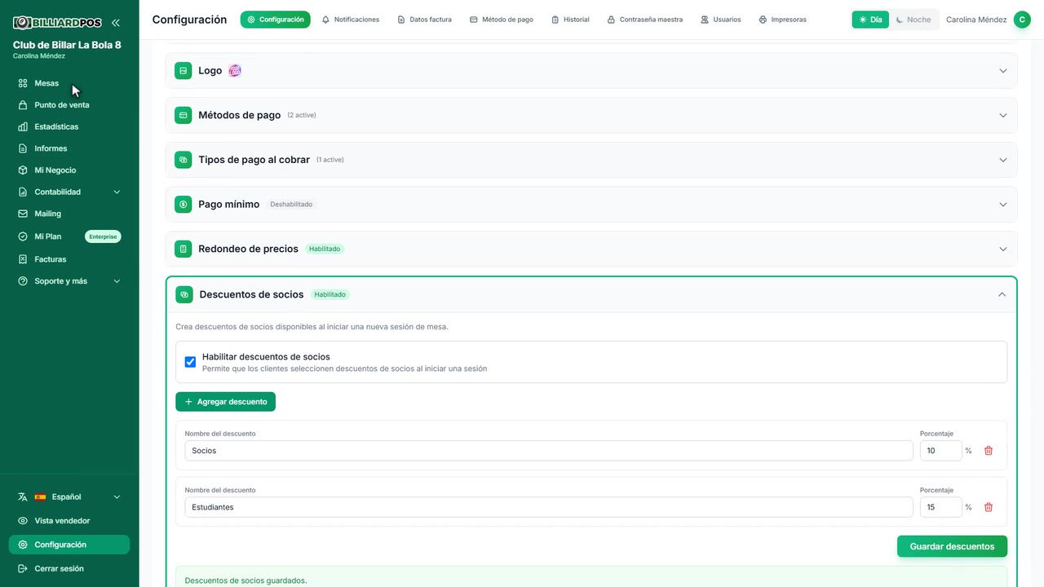Switch to the Historial tab

coord(570,20)
